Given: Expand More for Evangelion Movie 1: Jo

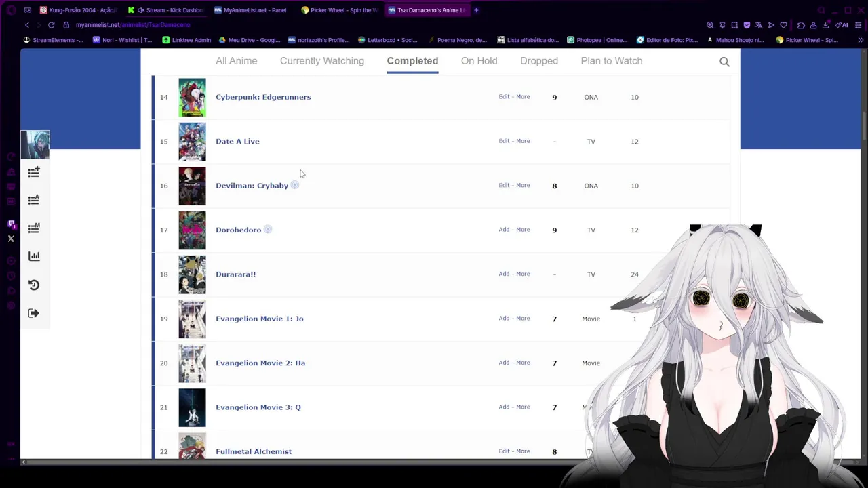Looking at the screenshot, I should pos(523,318).
